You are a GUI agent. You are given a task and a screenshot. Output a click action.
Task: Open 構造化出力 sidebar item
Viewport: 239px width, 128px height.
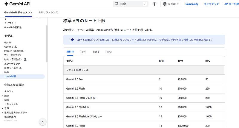coord(10,117)
